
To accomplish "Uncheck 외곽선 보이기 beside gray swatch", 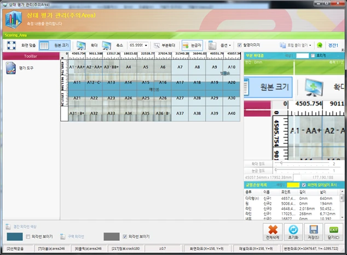I will pyautogui.click(x=125, y=236).
